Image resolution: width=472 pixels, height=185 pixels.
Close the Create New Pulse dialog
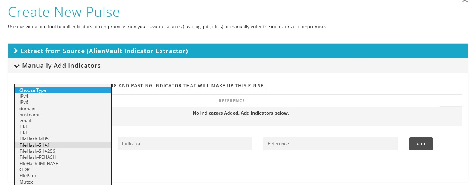click(465, 1)
